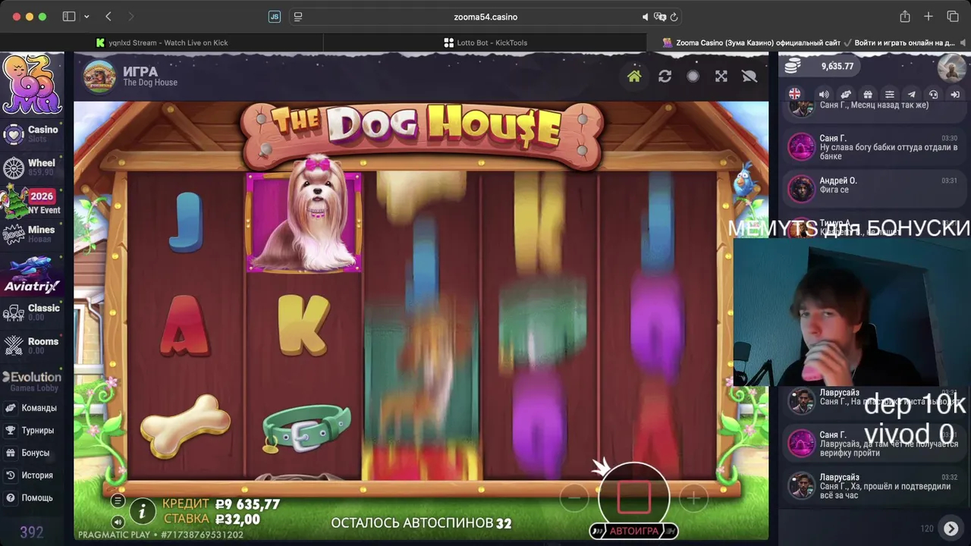The height and width of the screenshot is (546, 971).
Task: Toggle the crossed-out snow effect icon
Action: [x=749, y=77]
